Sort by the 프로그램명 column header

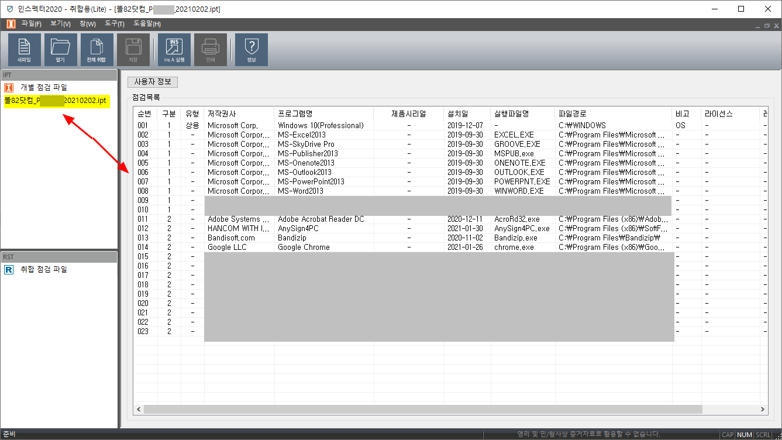[324, 114]
